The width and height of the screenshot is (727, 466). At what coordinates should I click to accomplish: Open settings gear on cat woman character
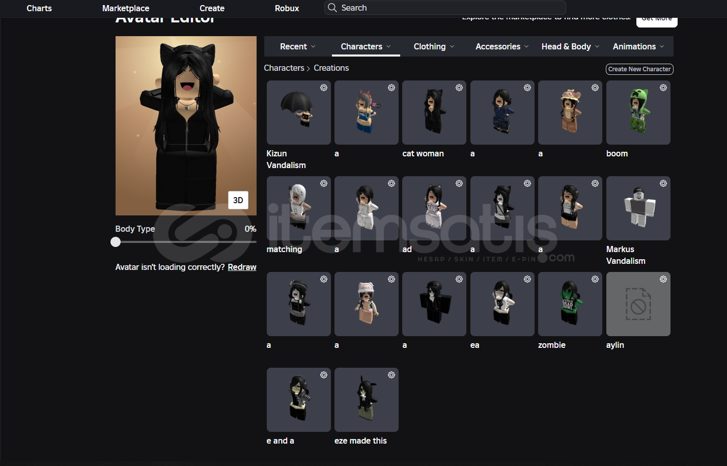pyautogui.click(x=459, y=88)
